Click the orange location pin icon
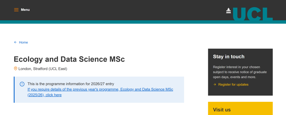The image size is (286, 115). (15, 69)
